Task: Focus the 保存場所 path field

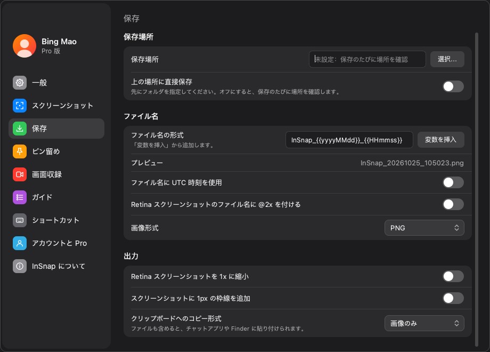Action: tap(367, 59)
